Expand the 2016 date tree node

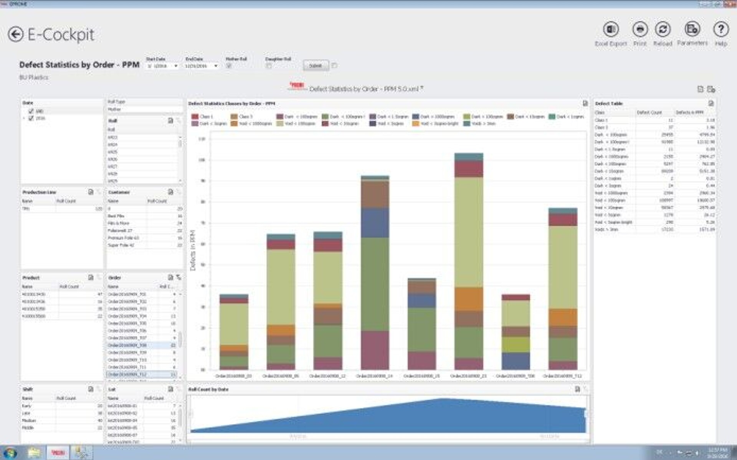[x=24, y=118]
